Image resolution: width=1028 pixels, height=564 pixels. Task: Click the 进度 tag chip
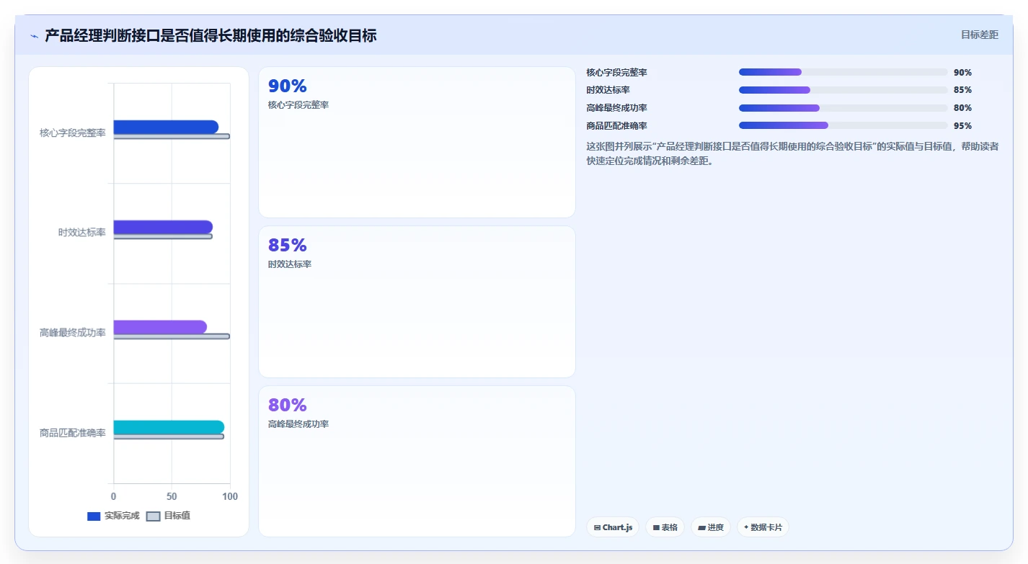pyautogui.click(x=711, y=527)
